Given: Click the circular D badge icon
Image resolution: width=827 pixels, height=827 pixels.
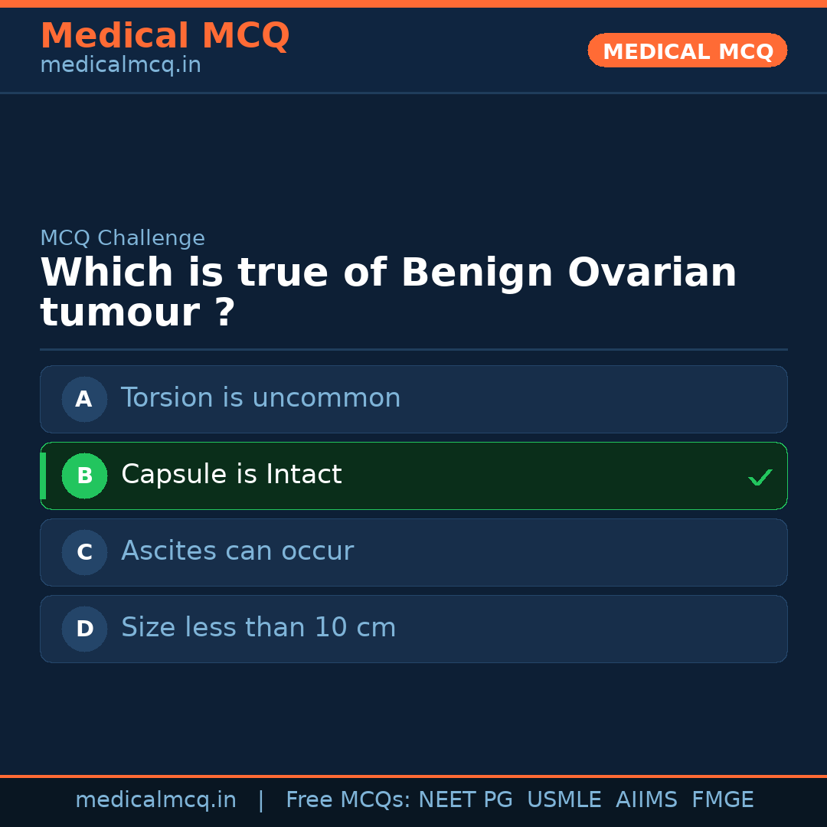Looking at the screenshot, I should 84,629.
